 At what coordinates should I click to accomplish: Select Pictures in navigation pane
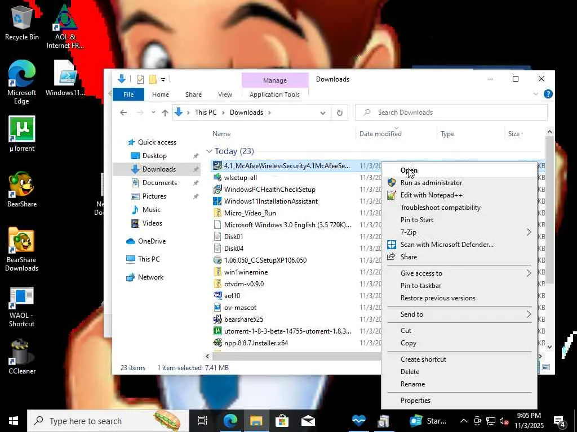(149, 196)
